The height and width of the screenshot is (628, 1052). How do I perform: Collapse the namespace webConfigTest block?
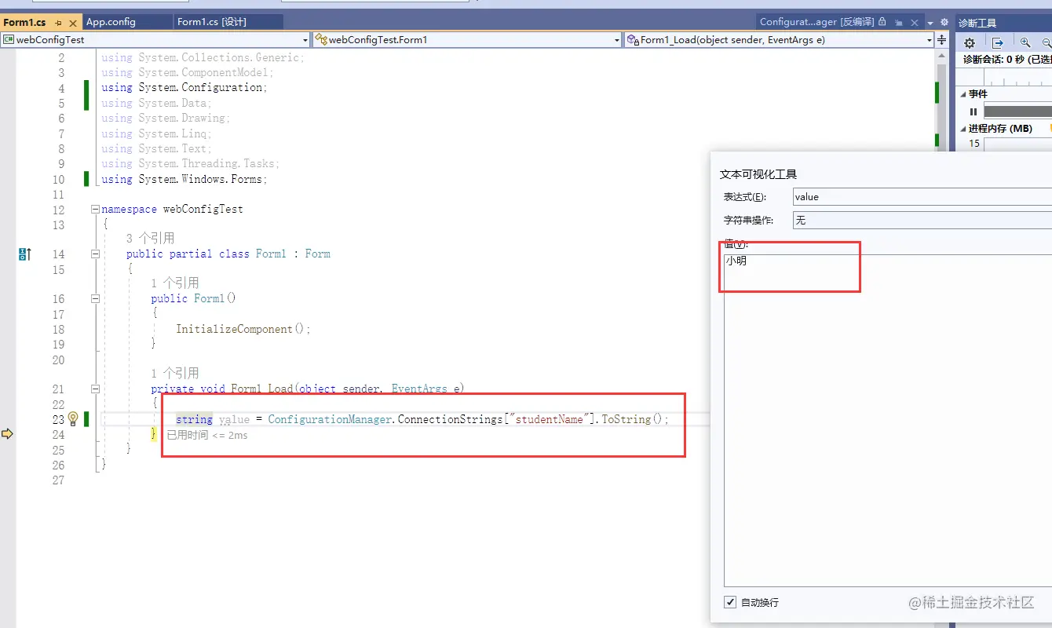[95, 210]
